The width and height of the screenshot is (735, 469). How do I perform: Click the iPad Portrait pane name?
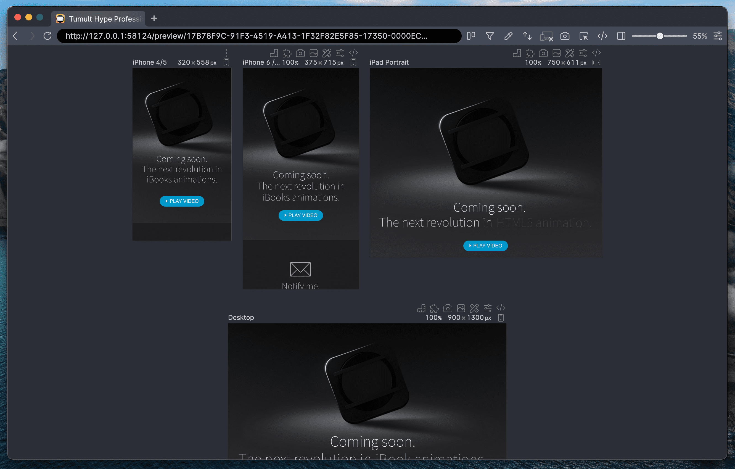tap(389, 62)
